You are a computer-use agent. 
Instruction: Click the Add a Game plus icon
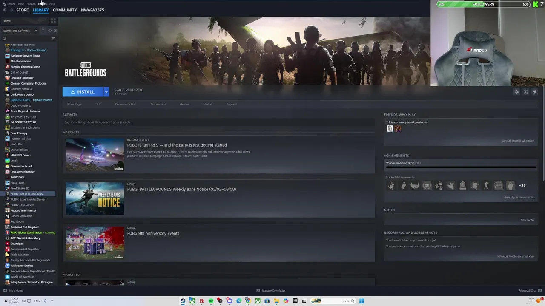5,291
